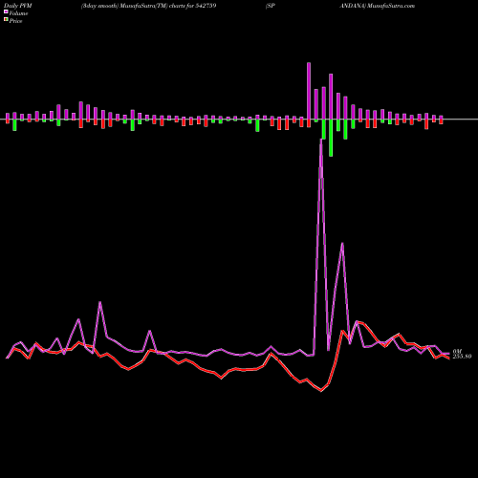The width and height of the screenshot is (478, 478).
Task: Click the 'ANDANA) MunafaSutra.com' header text
Action: click(x=377, y=6)
